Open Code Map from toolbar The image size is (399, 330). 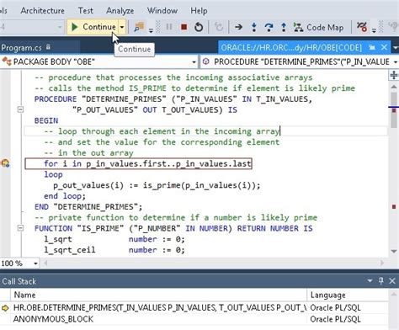(x=318, y=27)
